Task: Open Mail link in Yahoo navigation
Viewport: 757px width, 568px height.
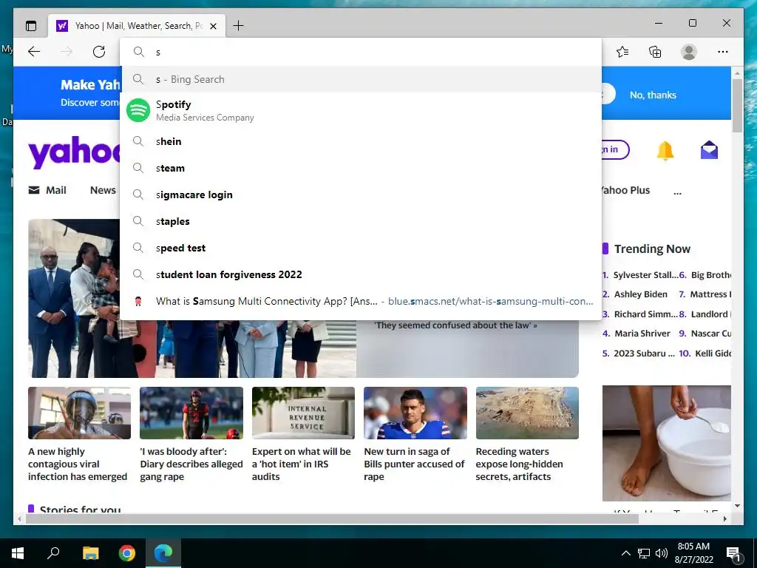Action: pyautogui.click(x=47, y=190)
